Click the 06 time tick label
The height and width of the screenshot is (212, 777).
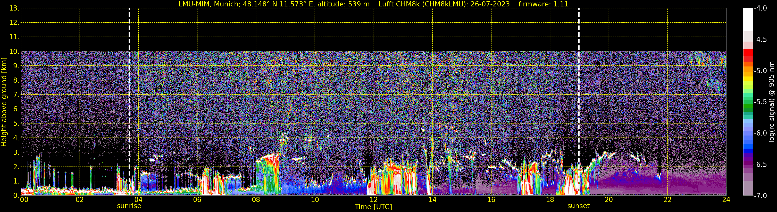pos(197,200)
